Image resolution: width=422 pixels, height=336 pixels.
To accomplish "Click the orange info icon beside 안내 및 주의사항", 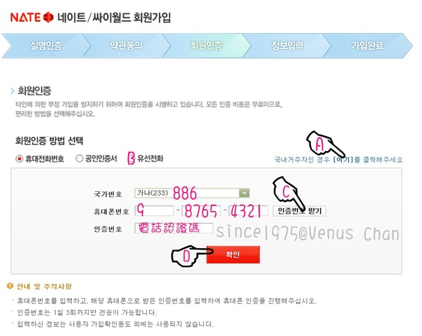I will pyautogui.click(x=9, y=285).
